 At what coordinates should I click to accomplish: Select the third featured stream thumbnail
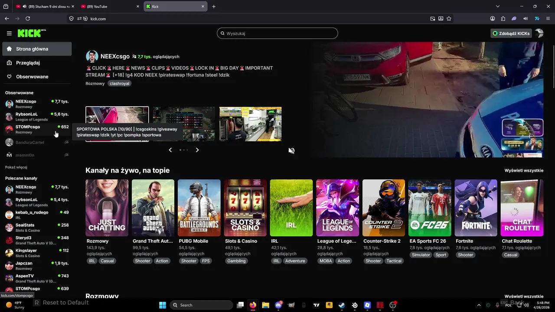pos(251,124)
